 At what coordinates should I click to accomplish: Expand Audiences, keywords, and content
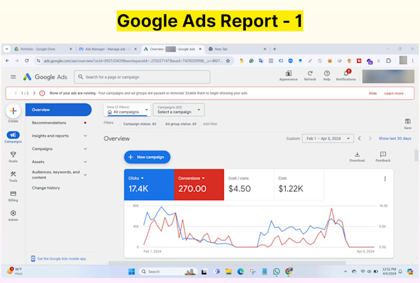tap(85, 174)
